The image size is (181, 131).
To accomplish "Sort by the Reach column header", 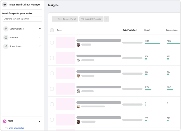I will pyautogui.click(x=147, y=30).
